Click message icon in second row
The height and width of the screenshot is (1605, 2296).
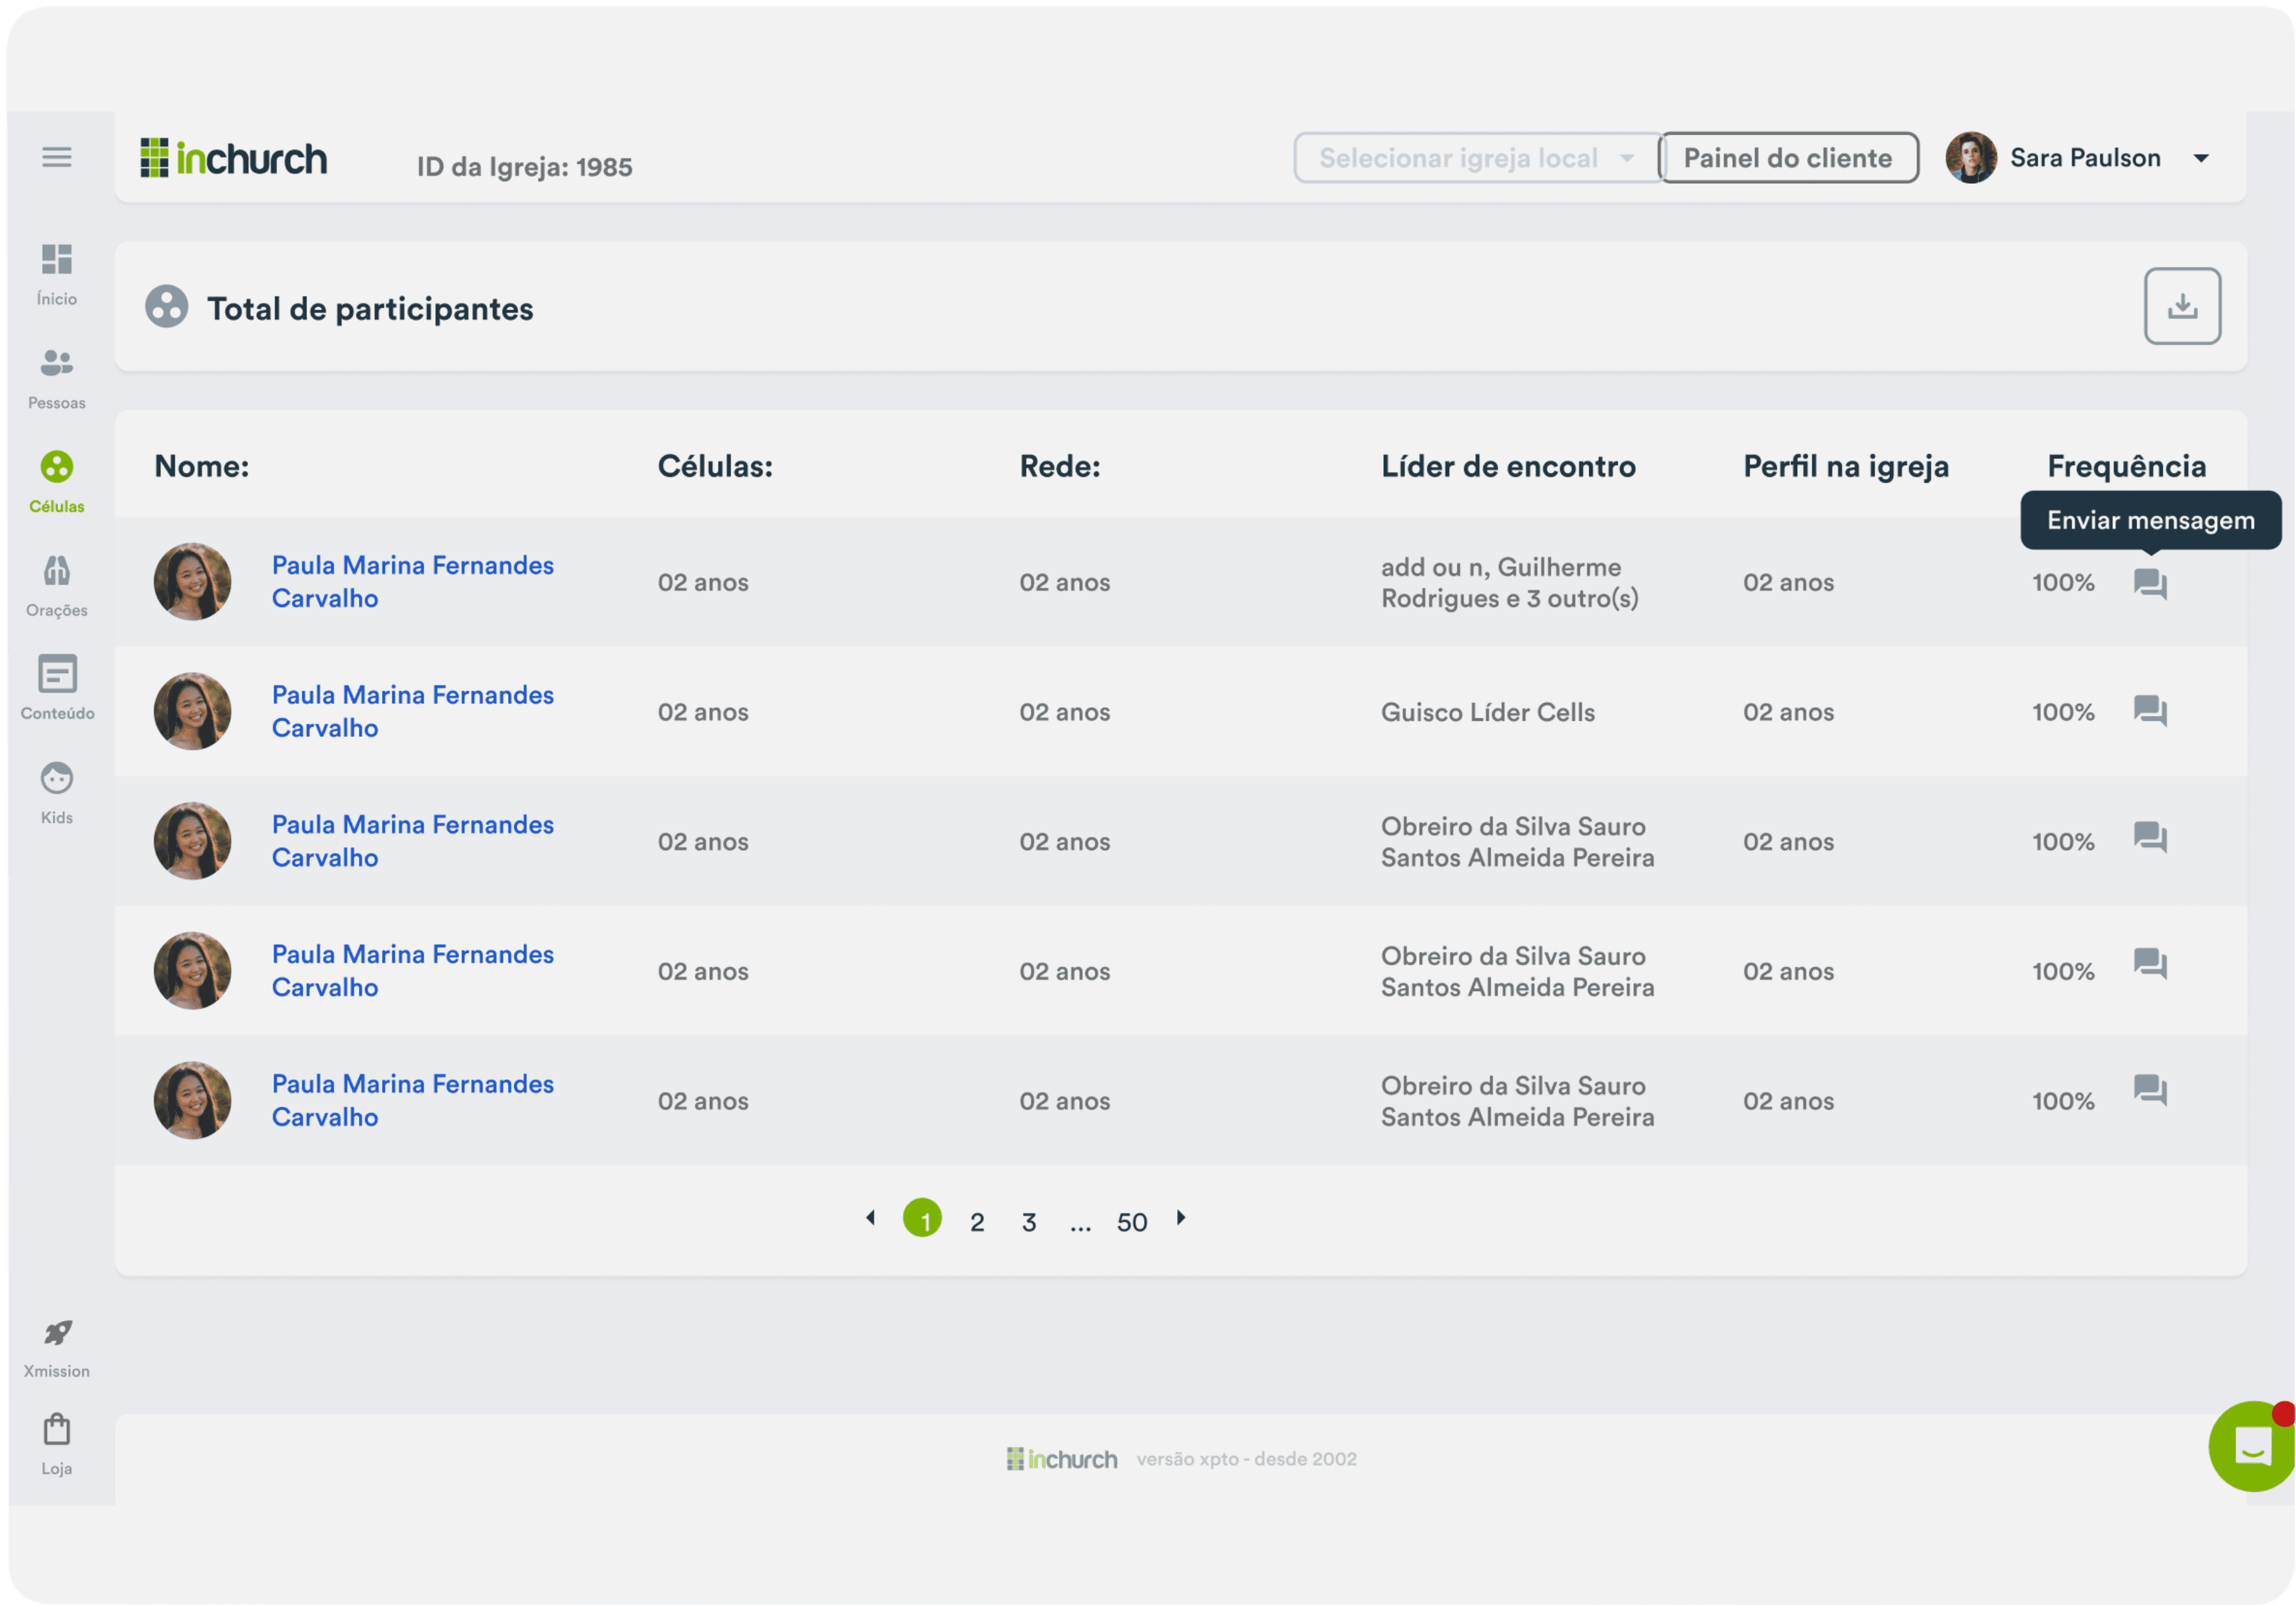point(2149,711)
